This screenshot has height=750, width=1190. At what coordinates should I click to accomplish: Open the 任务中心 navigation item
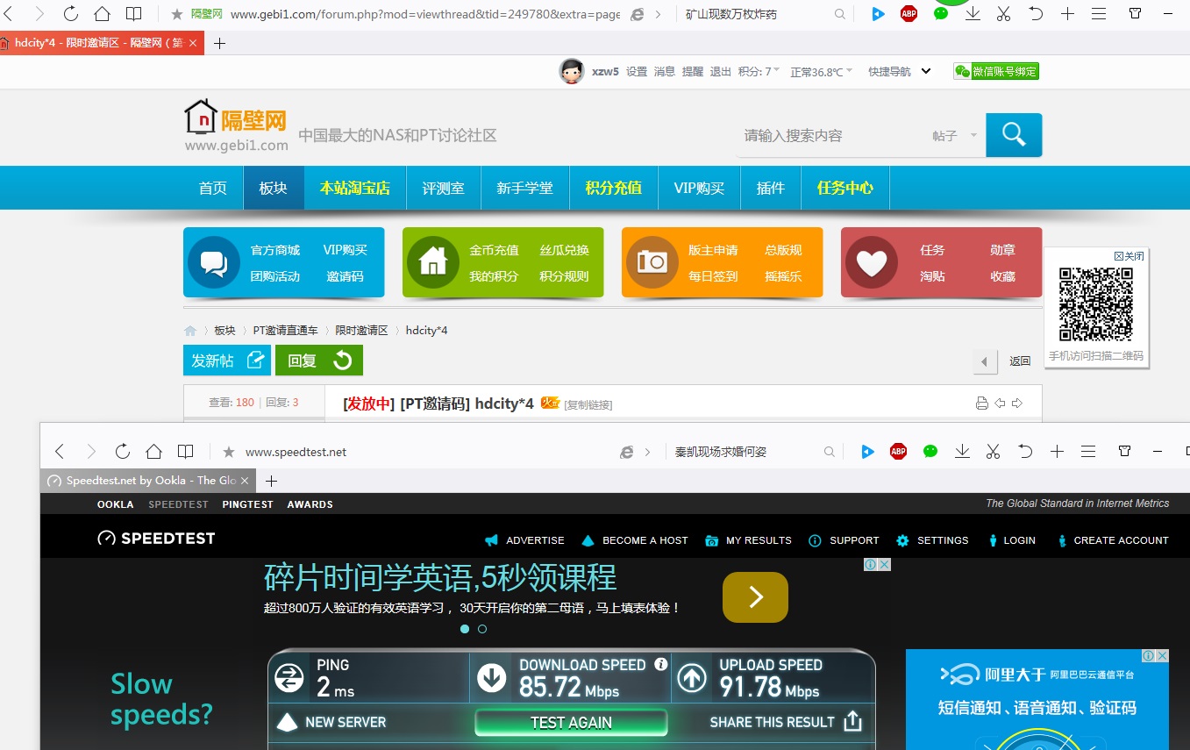pos(845,188)
